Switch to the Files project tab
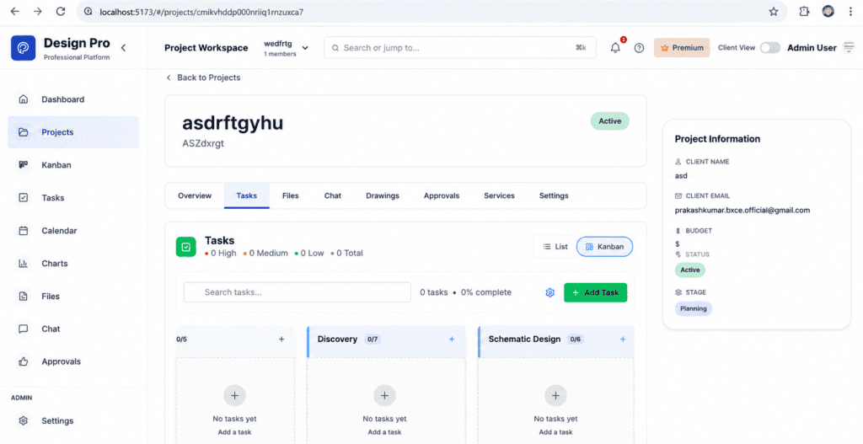 291,195
